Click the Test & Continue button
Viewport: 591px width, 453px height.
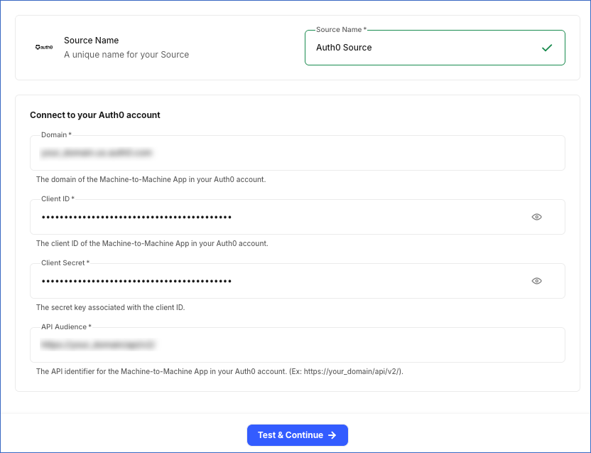coord(298,435)
